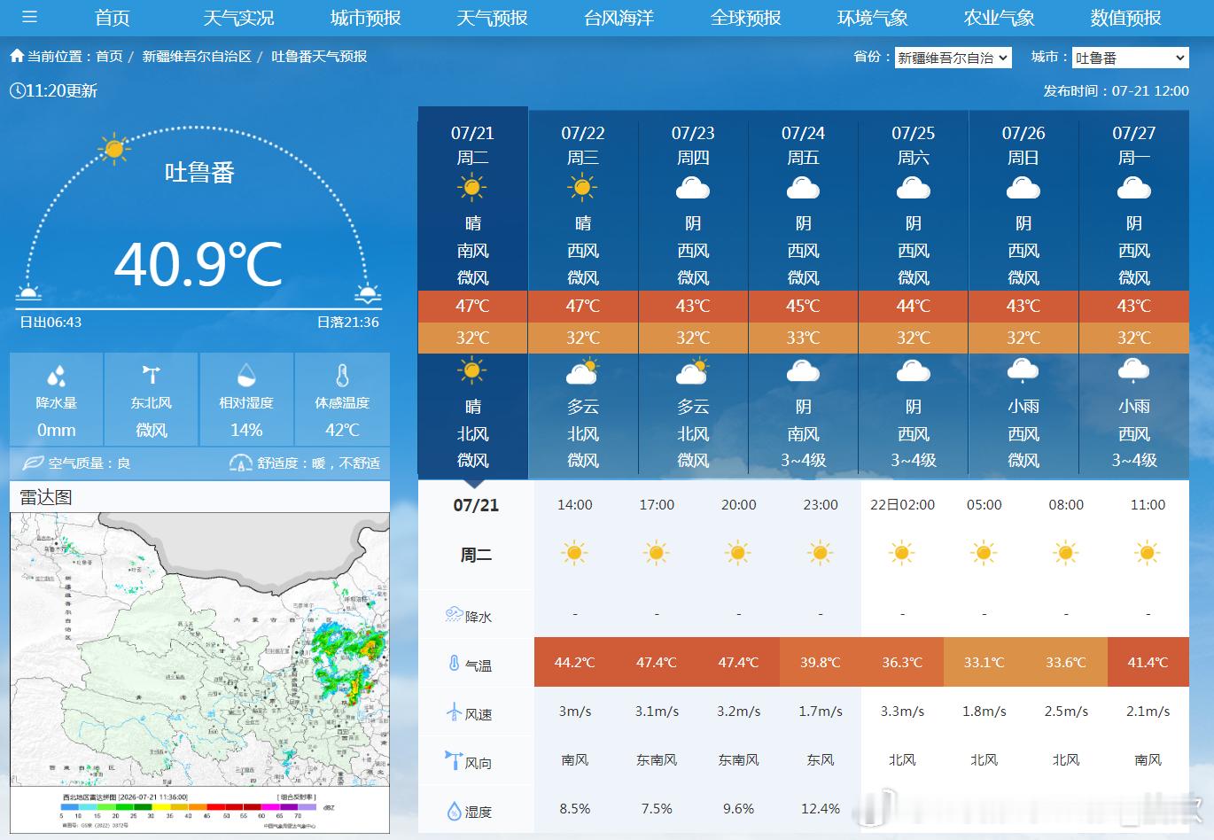Open the 环境气象 menu item
This screenshot has width=1214, height=840.
click(x=872, y=18)
